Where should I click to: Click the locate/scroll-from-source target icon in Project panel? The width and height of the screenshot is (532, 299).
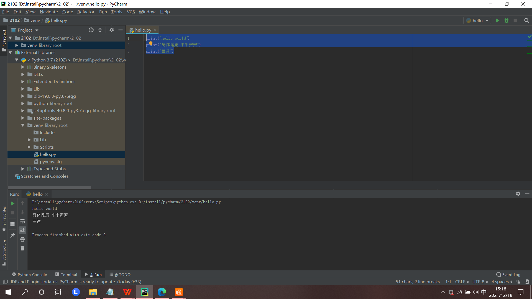click(91, 30)
